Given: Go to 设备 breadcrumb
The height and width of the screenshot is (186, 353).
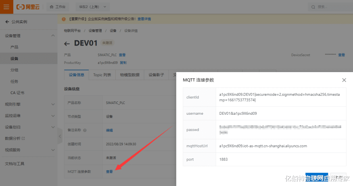Looking at the screenshot, I should 113,31.
